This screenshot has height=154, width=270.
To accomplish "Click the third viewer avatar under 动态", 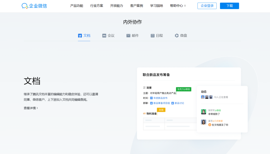I will (211, 97).
